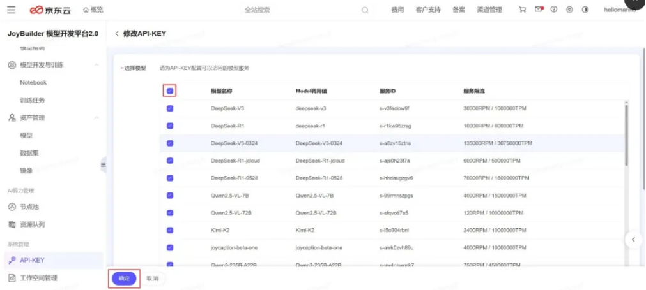The image size is (646, 290).
Task: Click the model table vertical scrollbar
Action: pyautogui.click(x=626, y=134)
